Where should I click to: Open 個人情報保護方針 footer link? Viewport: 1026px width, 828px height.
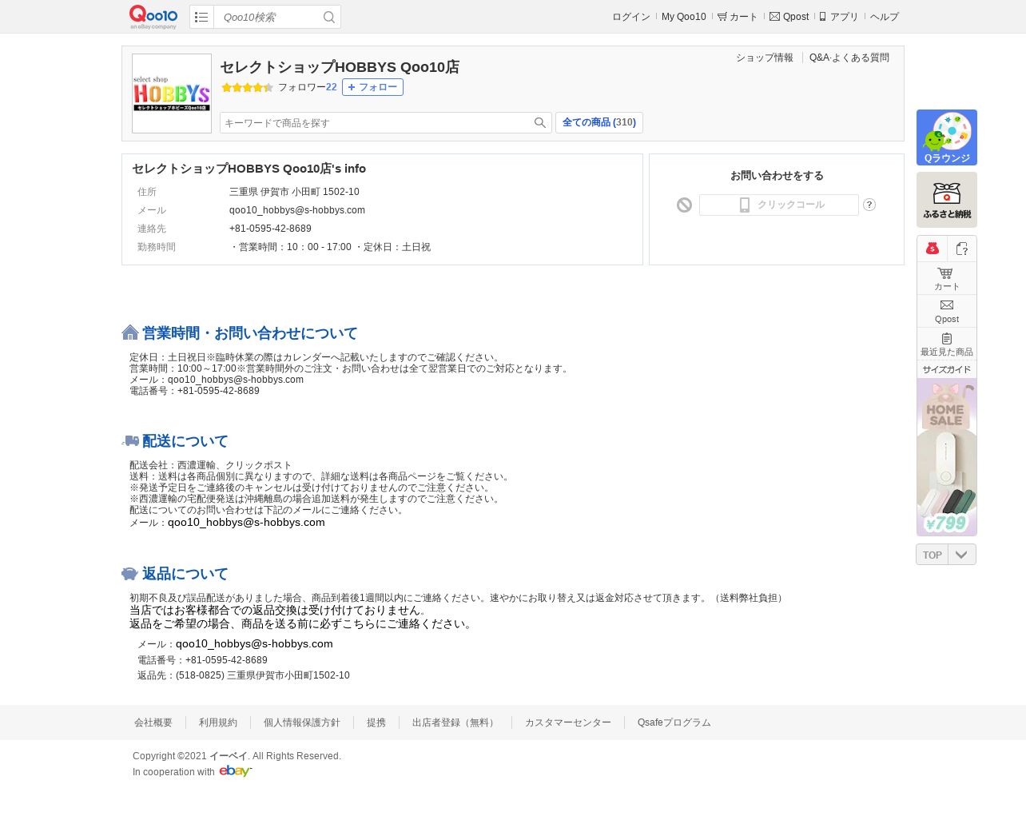point(302,723)
